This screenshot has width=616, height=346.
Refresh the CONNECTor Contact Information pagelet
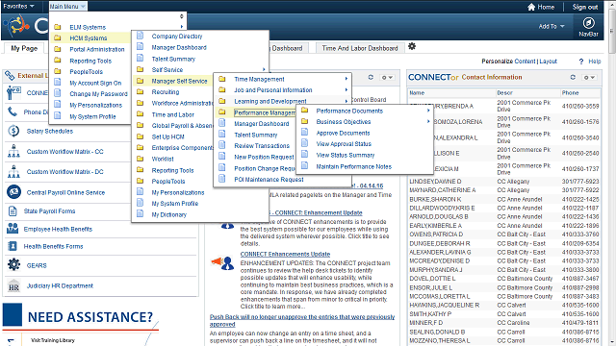coord(573,77)
